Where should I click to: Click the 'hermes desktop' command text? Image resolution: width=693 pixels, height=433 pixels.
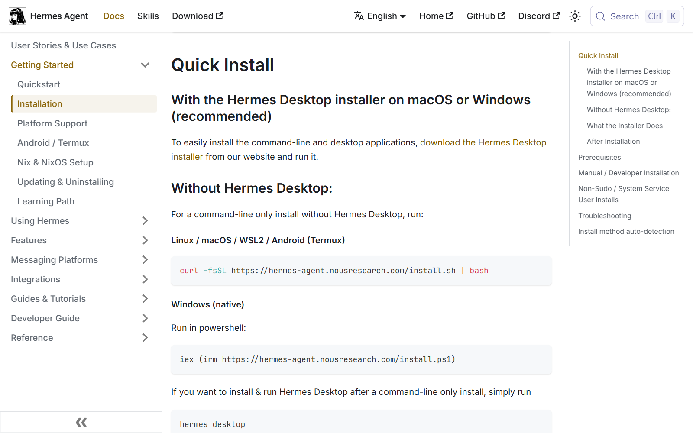(212, 424)
